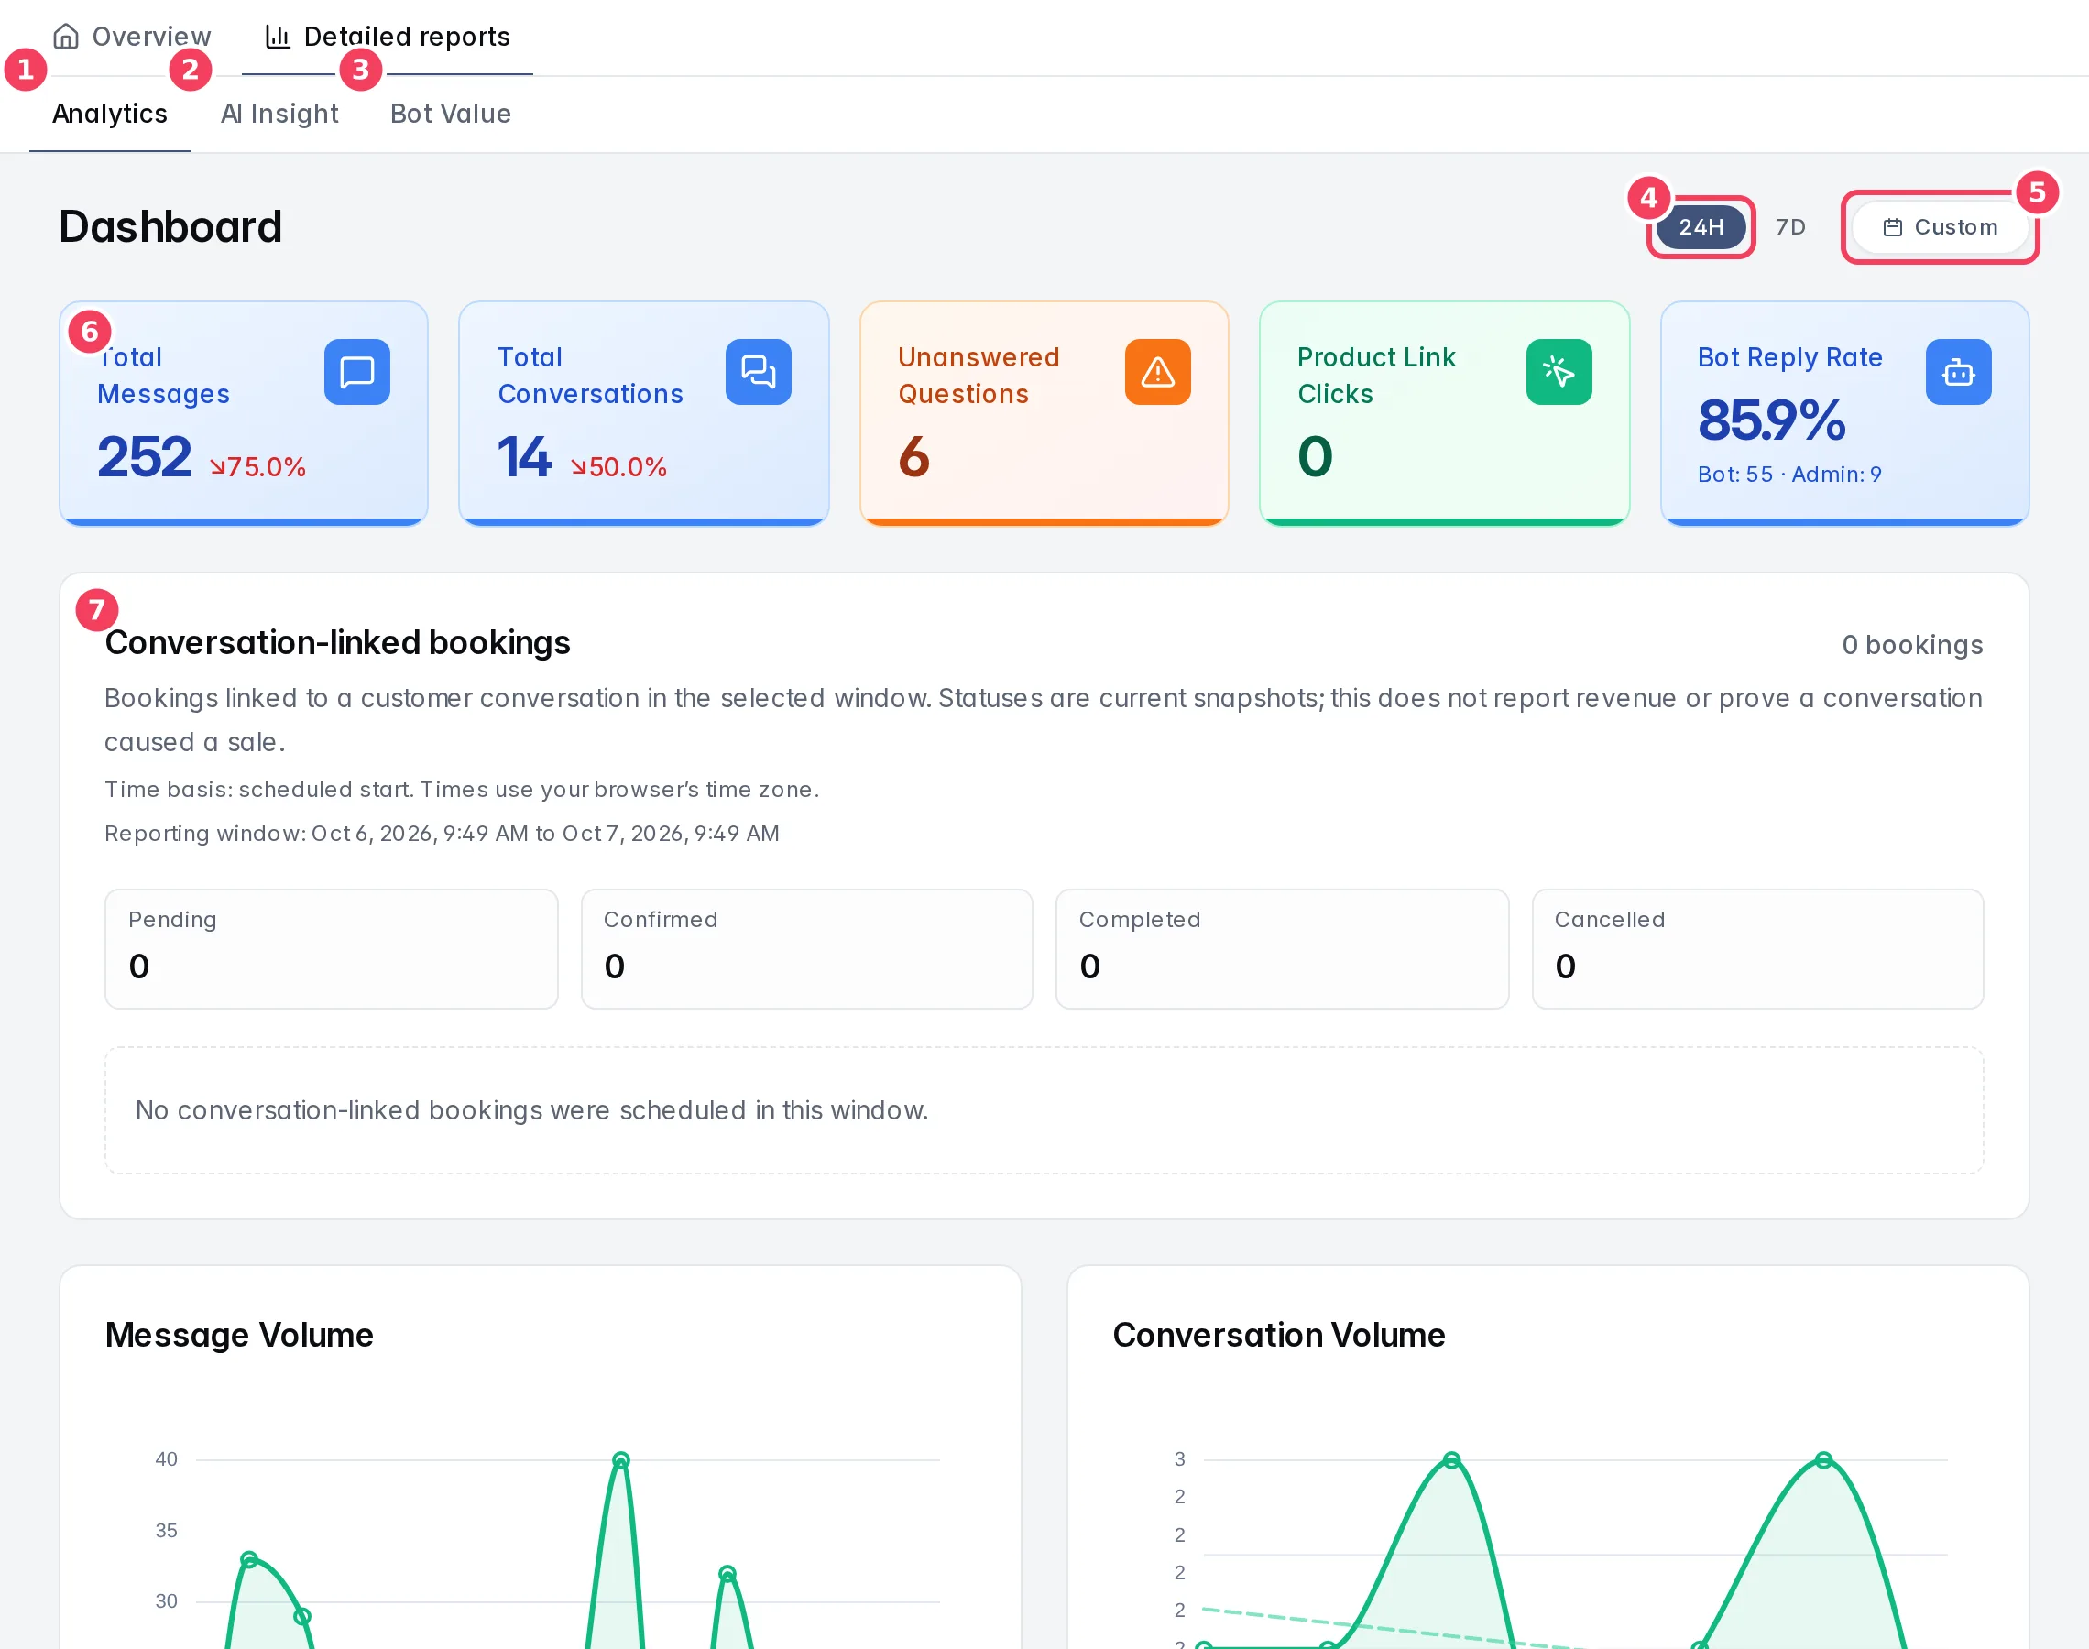Open the Overview tab
Viewport: 2089px width, 1649px height.
[131, 37]
